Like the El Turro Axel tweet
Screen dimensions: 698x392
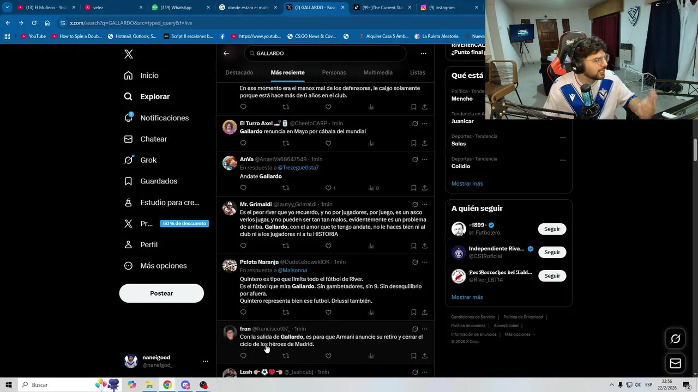[x=328, y=143]
